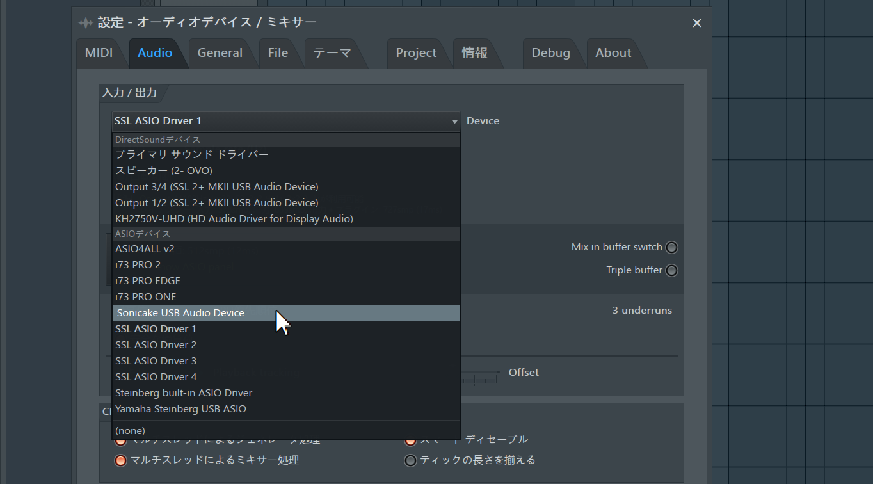Choose i73 PRO ONE device

[x=286, y=297]
